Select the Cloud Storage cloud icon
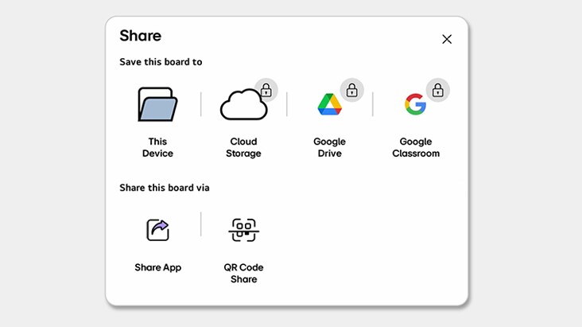582x327 pixels. 242,105
